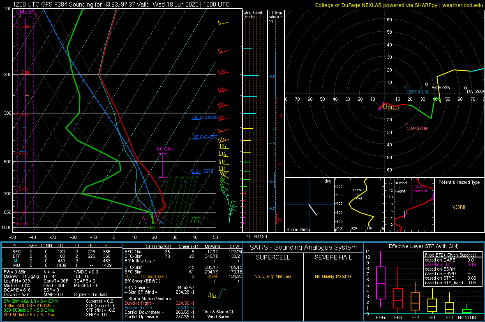The height and width of the screenshot is (322, 485).
Task: Click the 'ConvT = 96F' value
Action: point(56,281)
